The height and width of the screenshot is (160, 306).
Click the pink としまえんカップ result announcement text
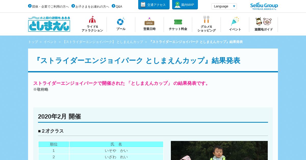(121, 83)
